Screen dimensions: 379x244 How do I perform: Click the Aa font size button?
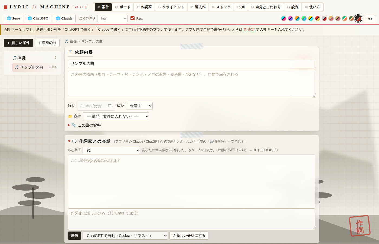click(370, 18)
